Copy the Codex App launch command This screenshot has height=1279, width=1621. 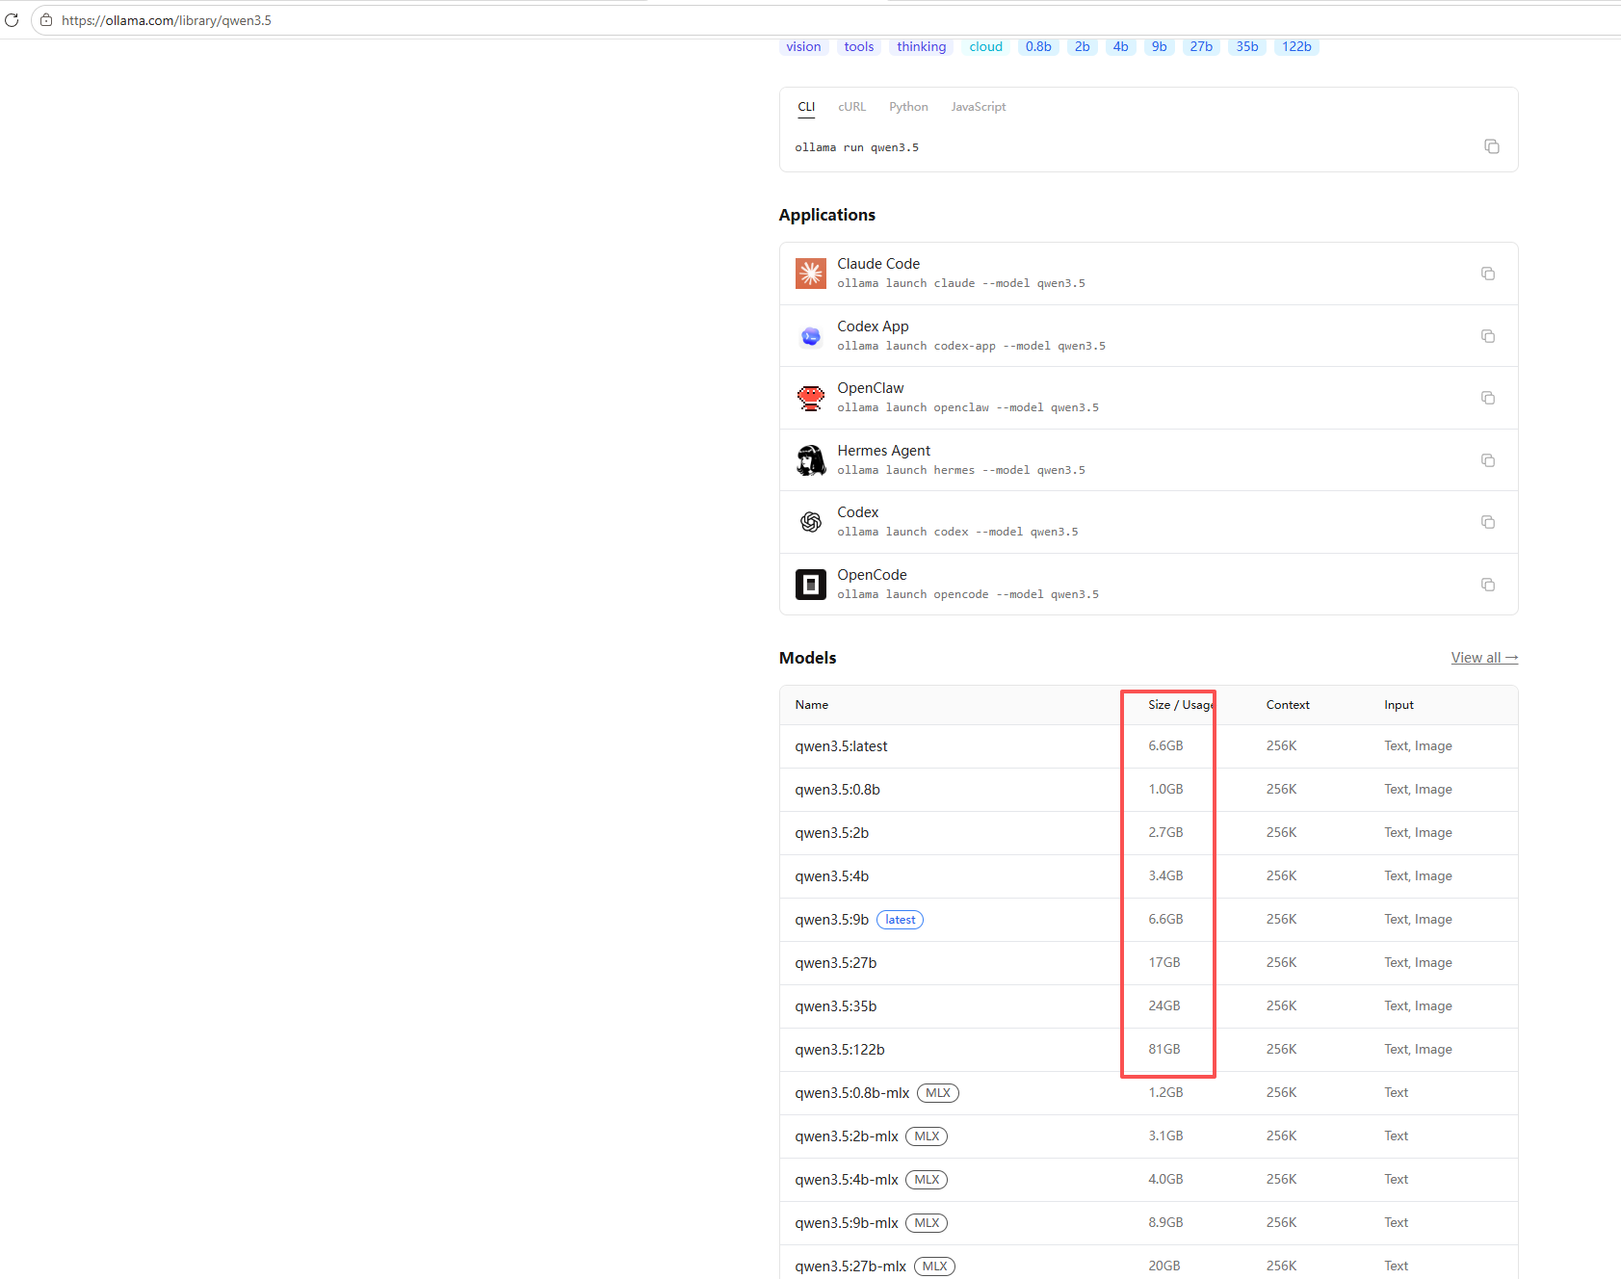[1488, 336]
